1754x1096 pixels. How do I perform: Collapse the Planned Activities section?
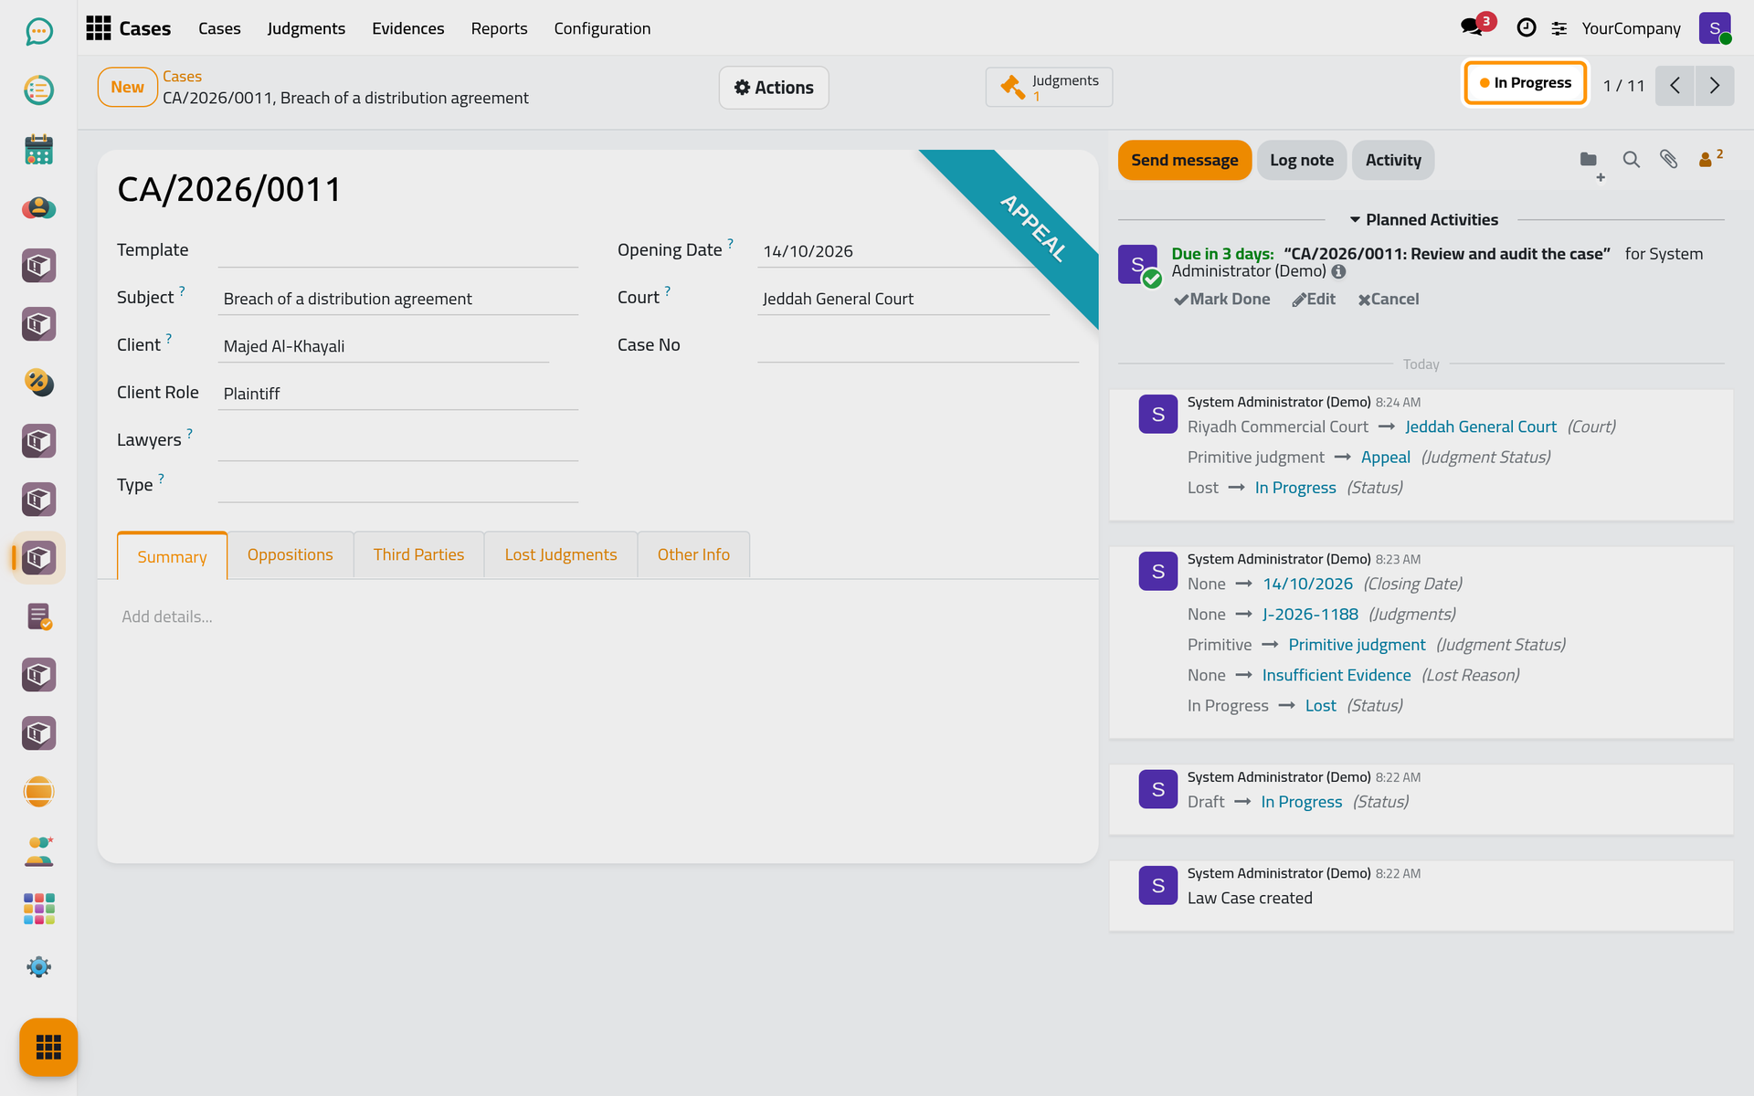point(1423,220)
